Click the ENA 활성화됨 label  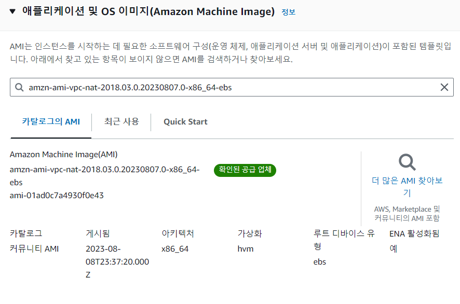[x=414, y=233]
